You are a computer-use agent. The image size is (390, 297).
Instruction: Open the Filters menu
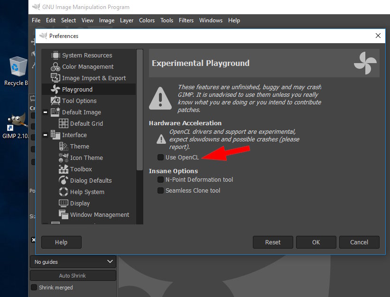point(186,20)
